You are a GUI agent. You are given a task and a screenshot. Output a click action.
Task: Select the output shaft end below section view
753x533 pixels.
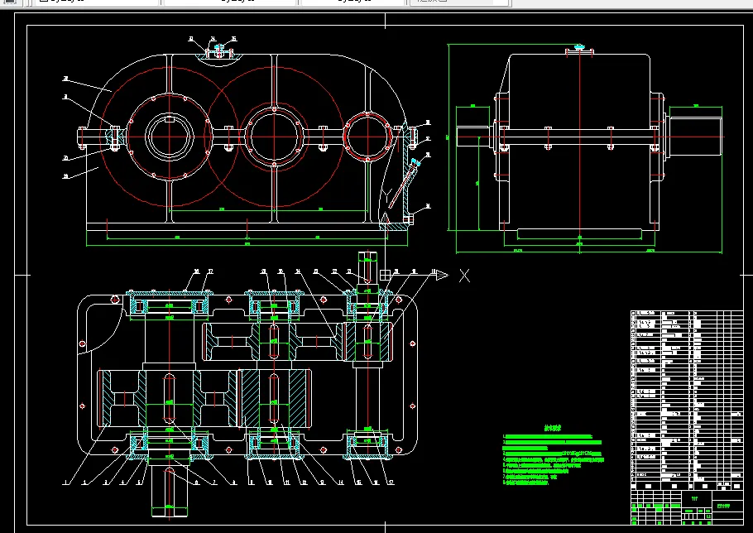tap(169, 491)
